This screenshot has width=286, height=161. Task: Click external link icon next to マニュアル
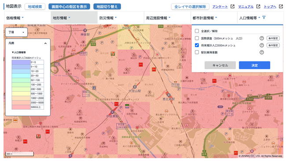click(258, 7)
